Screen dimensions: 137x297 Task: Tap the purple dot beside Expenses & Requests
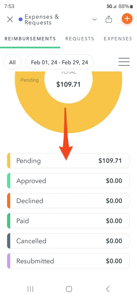click(21, 19)
